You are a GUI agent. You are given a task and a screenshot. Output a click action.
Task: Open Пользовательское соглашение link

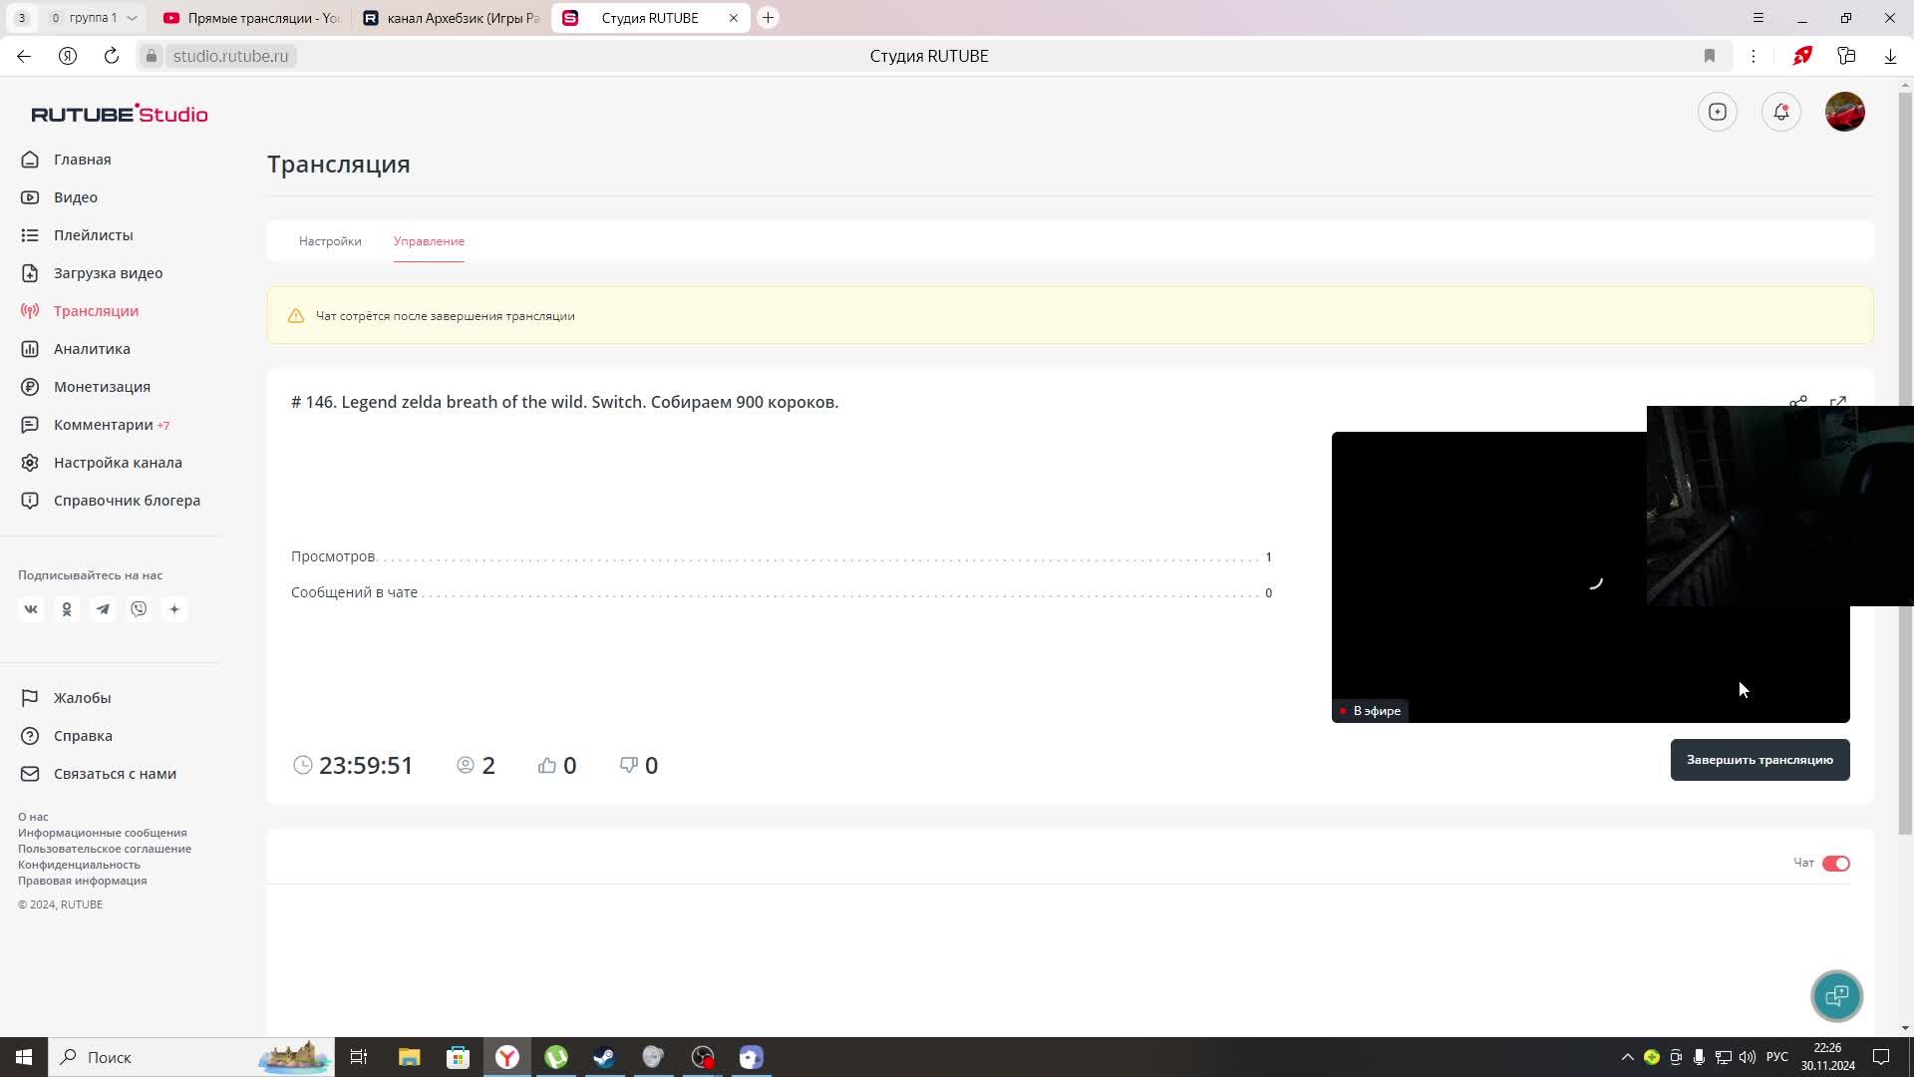[x=105, y=849]
